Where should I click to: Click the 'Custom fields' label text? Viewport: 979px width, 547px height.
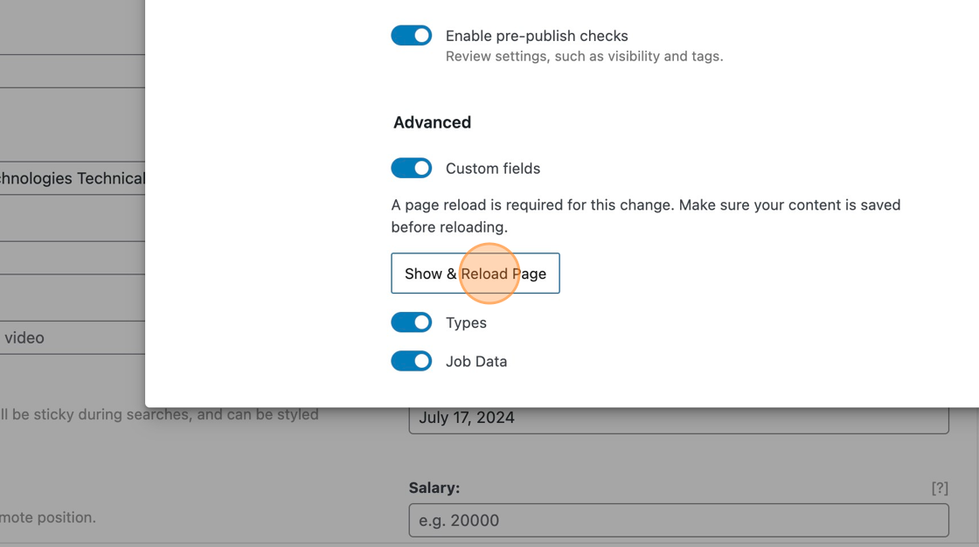[x=493, y=169]
